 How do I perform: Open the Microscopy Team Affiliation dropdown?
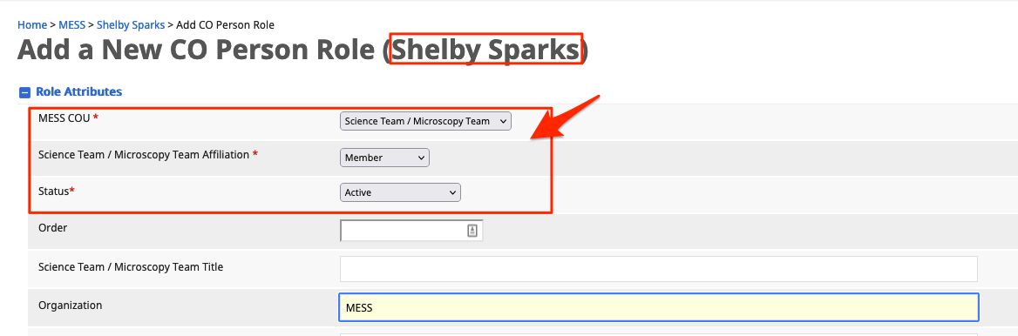(x=384, y=158)
